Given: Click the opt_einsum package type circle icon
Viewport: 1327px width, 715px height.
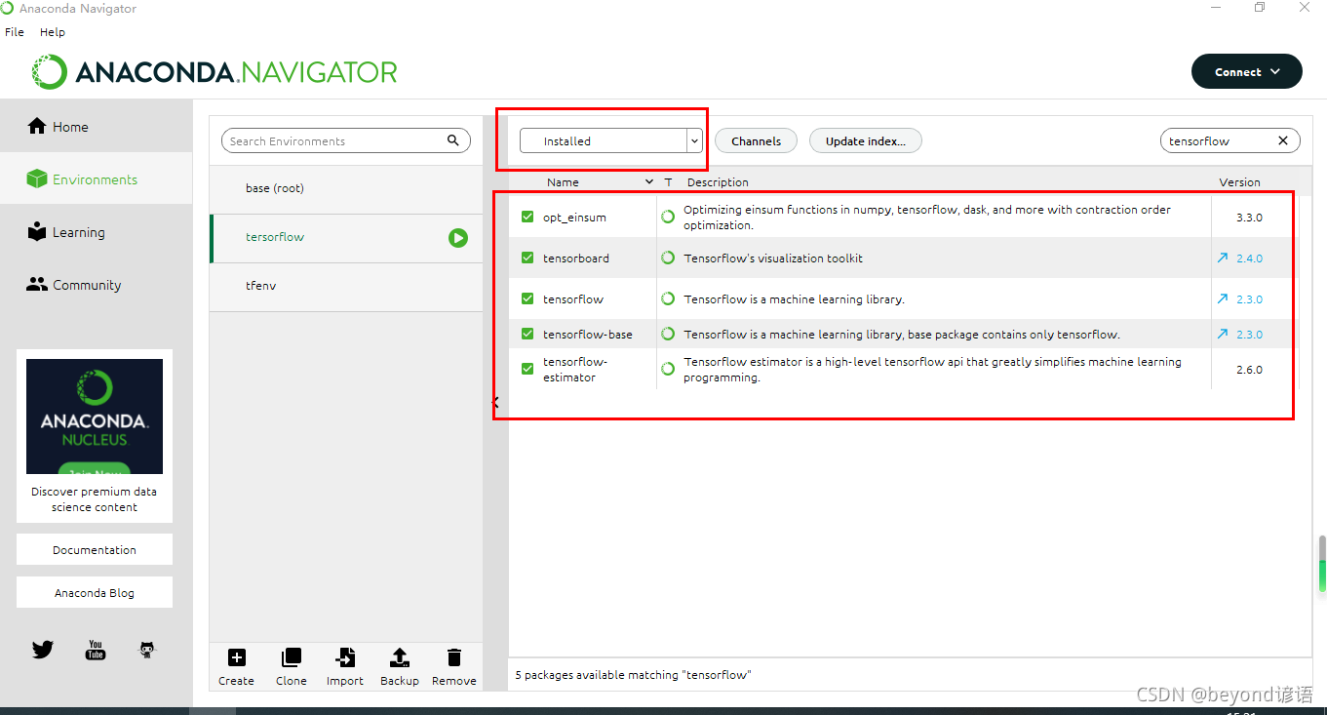Looking at the screenshot, I should pyautogui.click(x=668, y=217).
